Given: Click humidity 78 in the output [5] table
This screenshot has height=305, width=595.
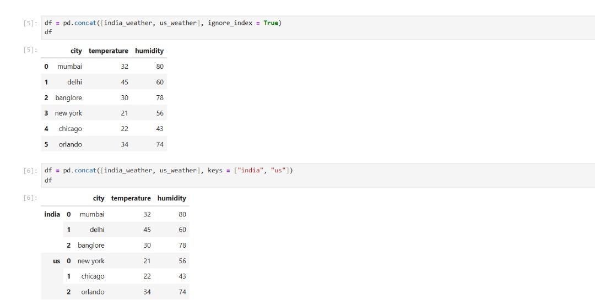Looking at the screenshot, I should pos(160,98).
